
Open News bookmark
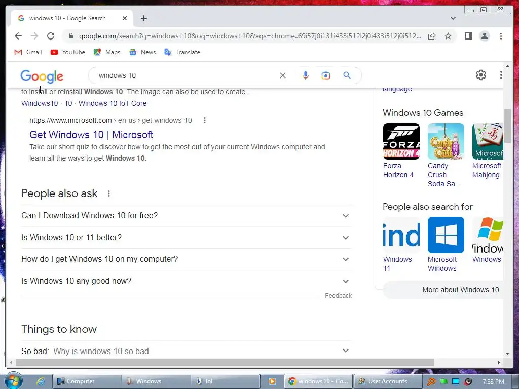[142, 52]
